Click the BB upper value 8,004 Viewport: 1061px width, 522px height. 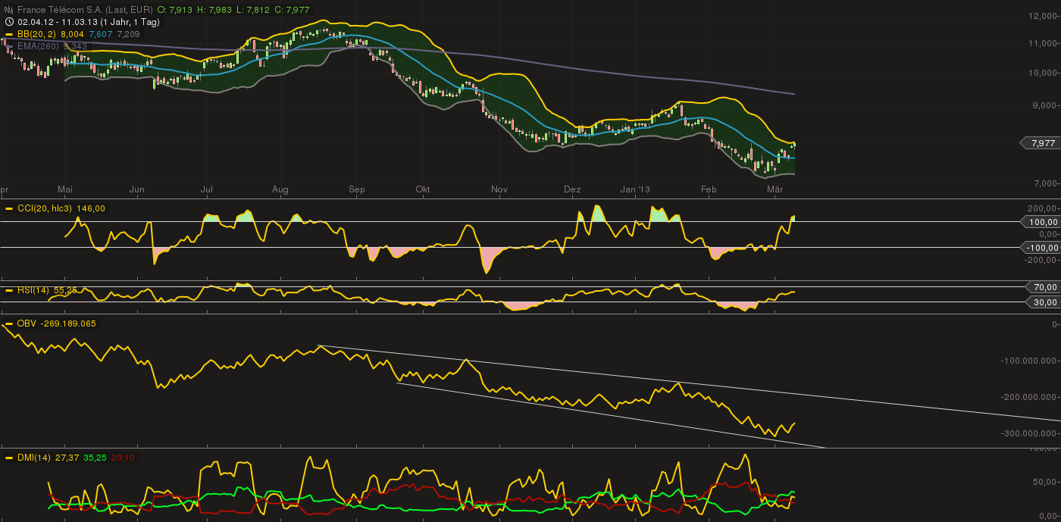[x=71, y=34]
